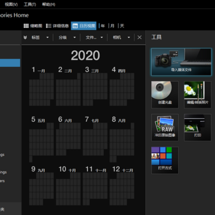Open the 打印 print tool
The image size is (215, 215).
[198, 128]
